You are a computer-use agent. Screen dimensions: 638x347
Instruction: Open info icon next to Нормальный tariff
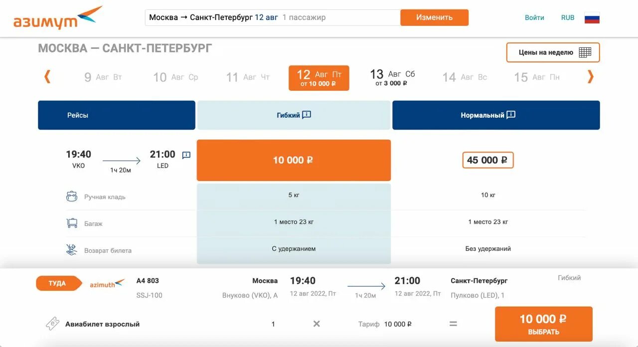coord(511,115)
